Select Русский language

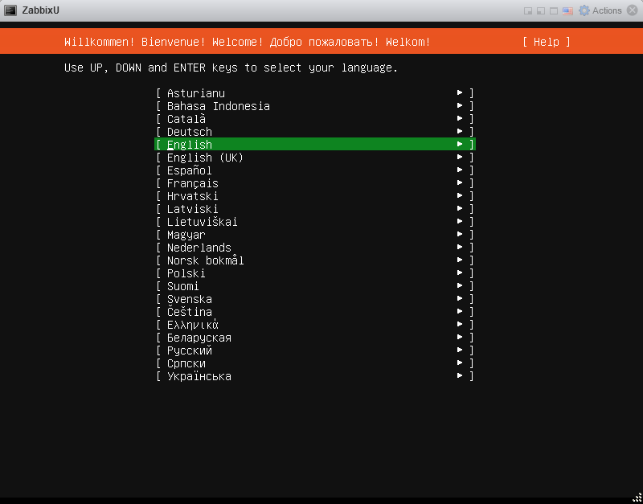click(x=315, y=350)
